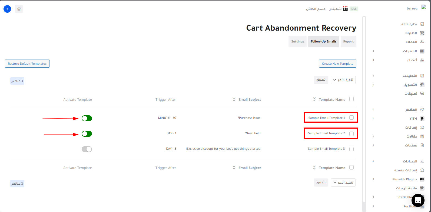Tick the select-all checkbox in table header

pos(352,99)
